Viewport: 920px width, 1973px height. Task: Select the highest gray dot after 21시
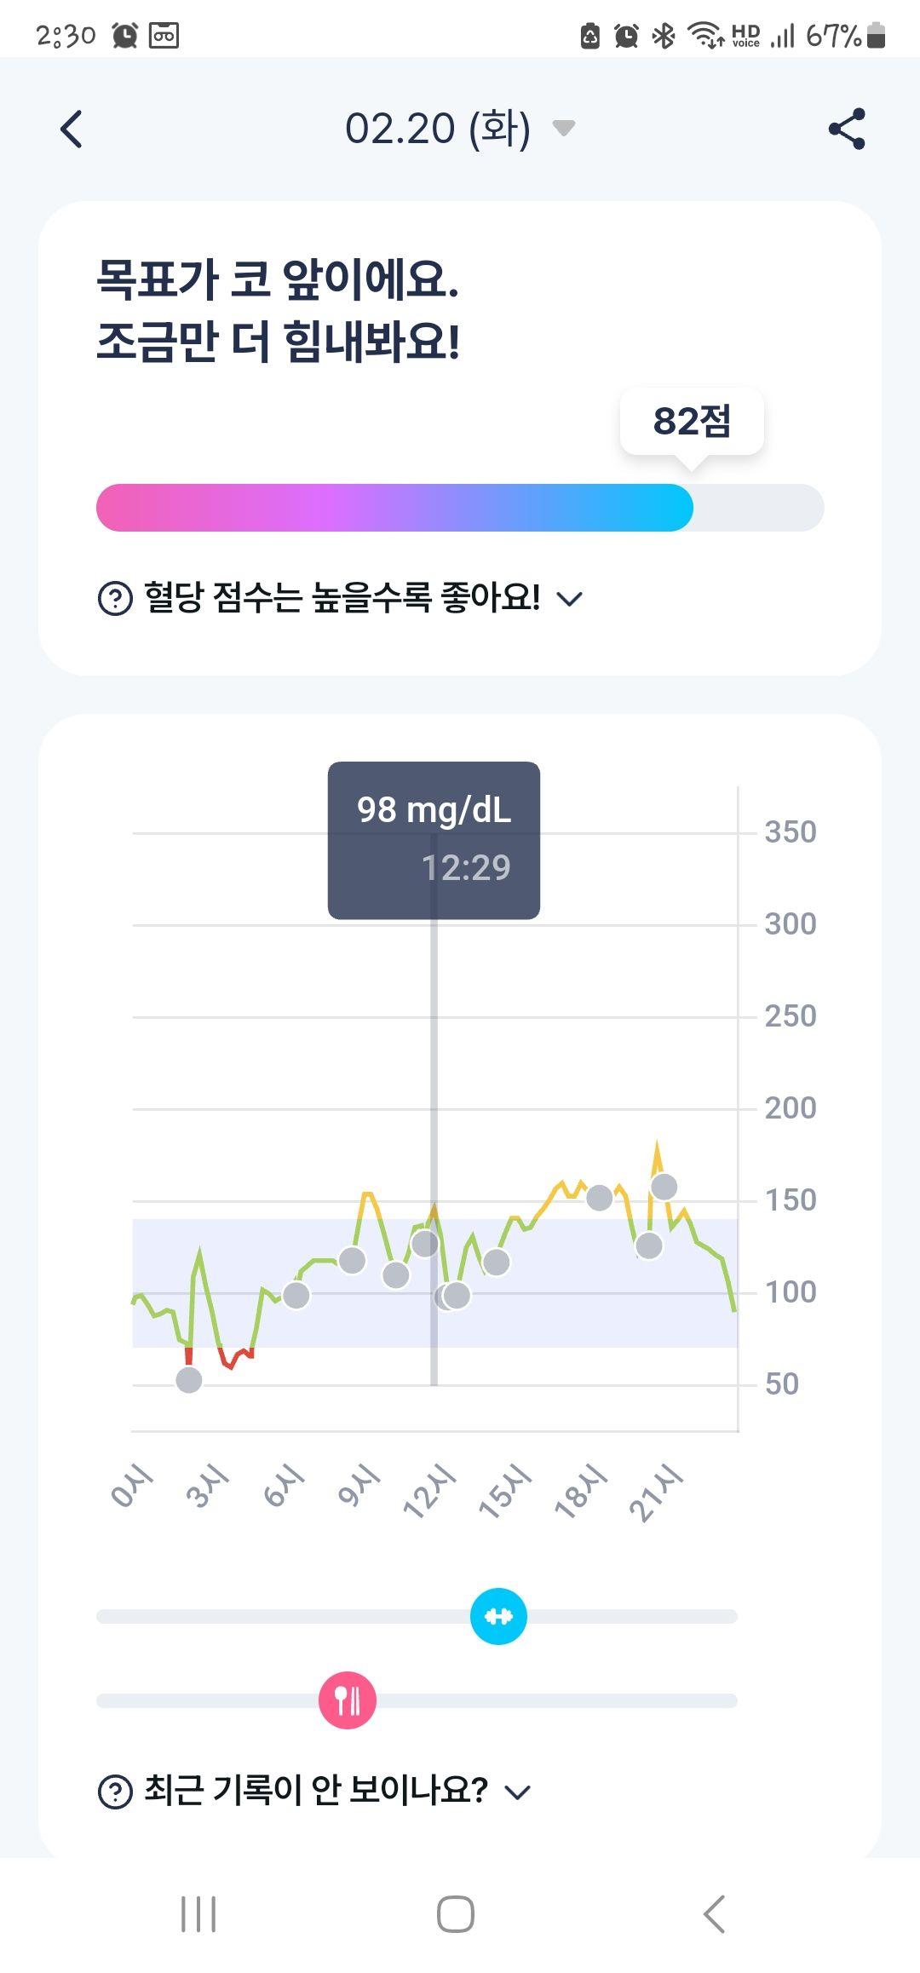point(664,1186)
